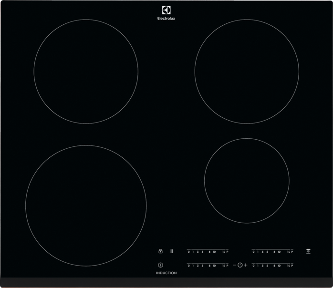334x288 pixels.
Task: Select P boost on the upper left slider
Action: click(227, 251)
